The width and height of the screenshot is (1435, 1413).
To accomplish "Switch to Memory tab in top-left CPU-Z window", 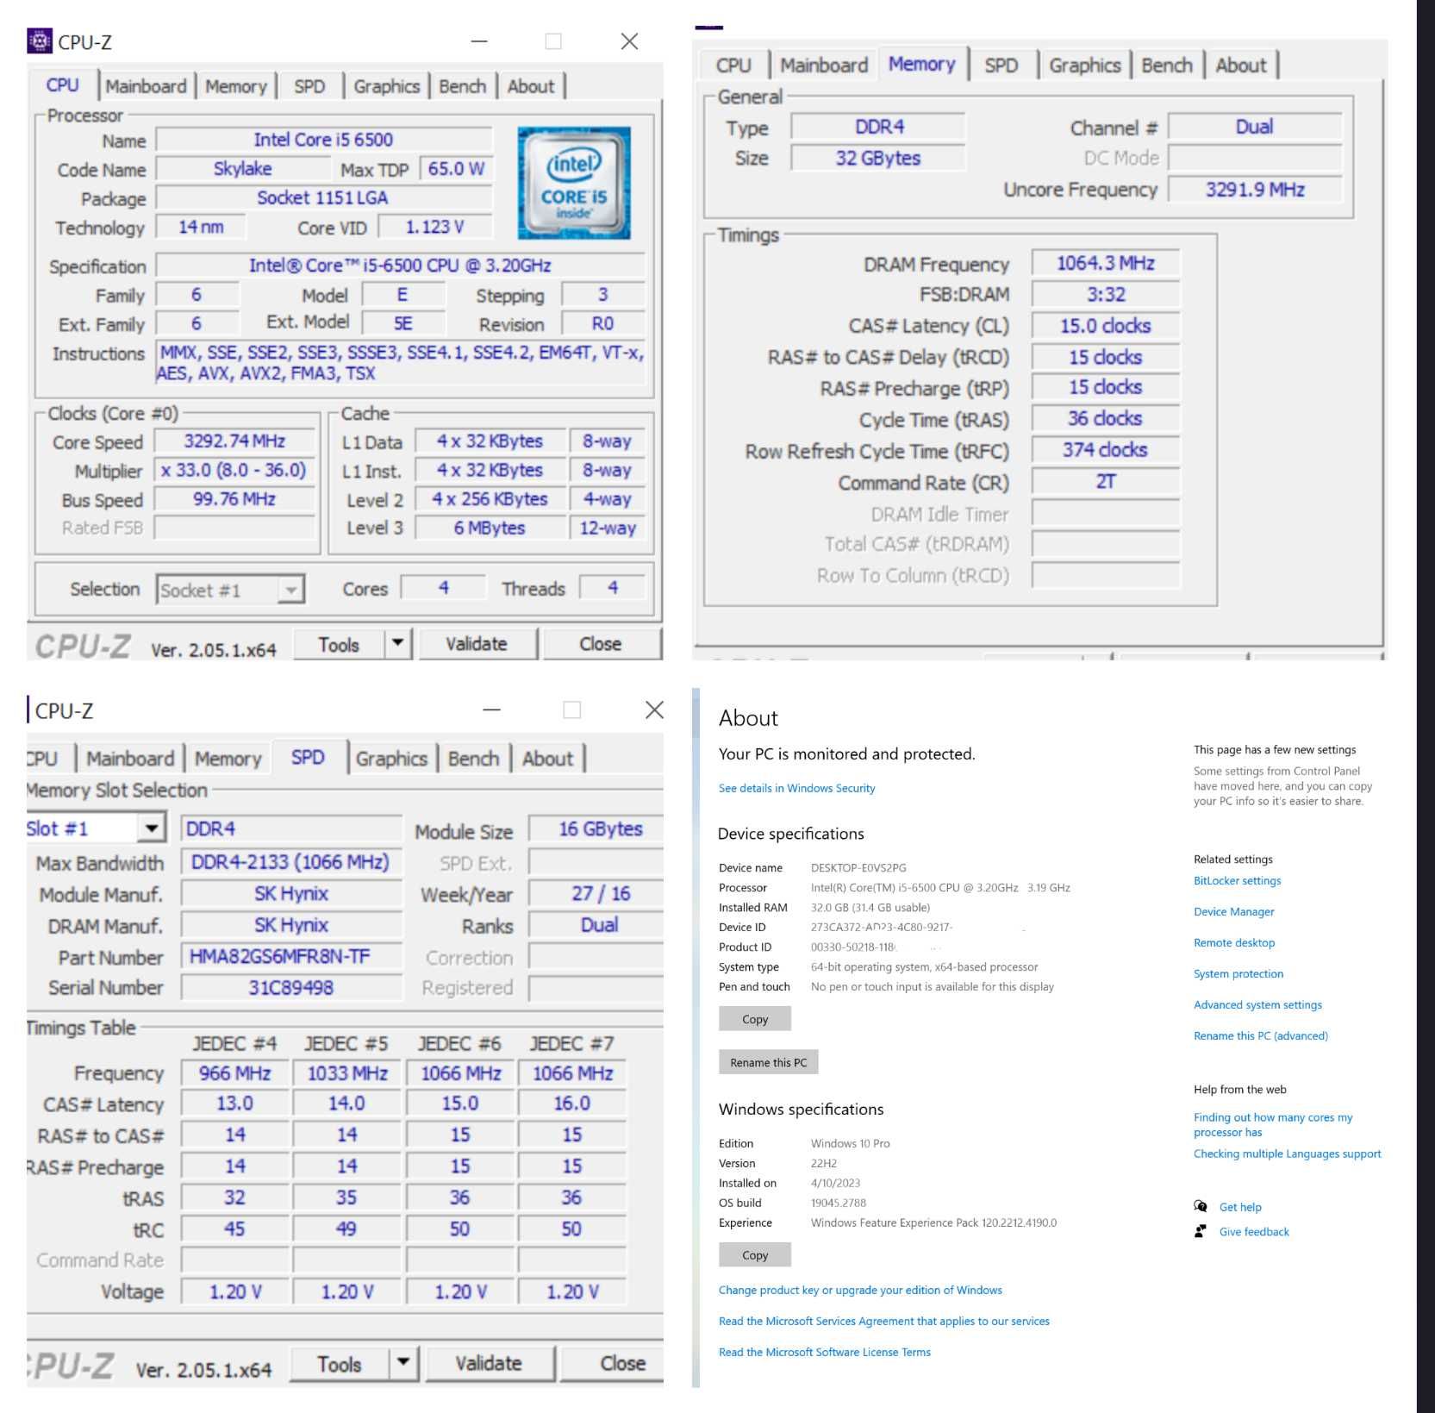I will click(x=236, y=86).
